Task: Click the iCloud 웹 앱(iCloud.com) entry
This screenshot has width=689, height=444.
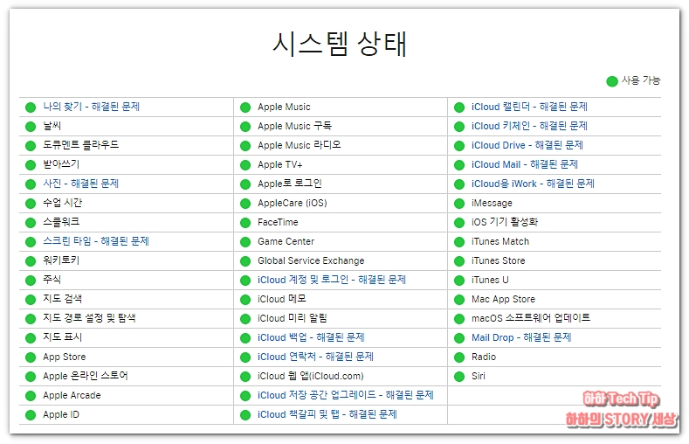Action: (x=311, y=376)
